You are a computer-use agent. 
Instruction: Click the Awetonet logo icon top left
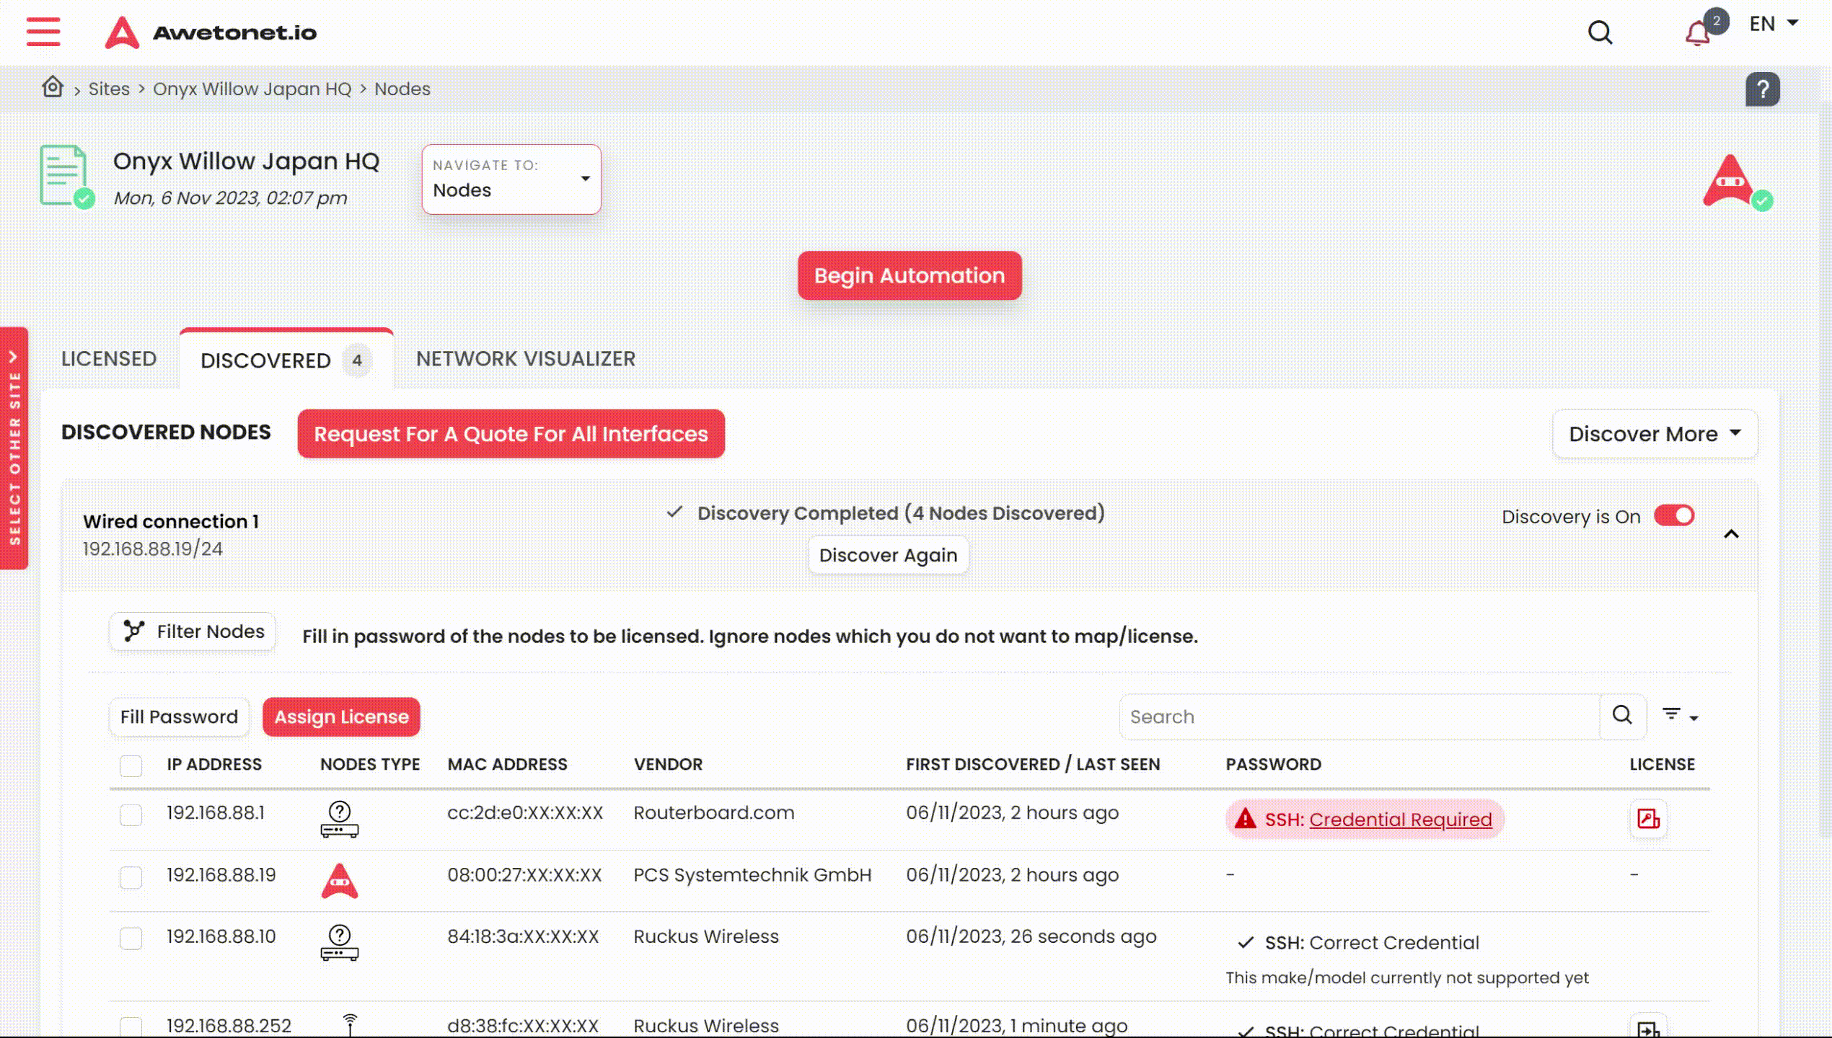click(x=122, y=32)
